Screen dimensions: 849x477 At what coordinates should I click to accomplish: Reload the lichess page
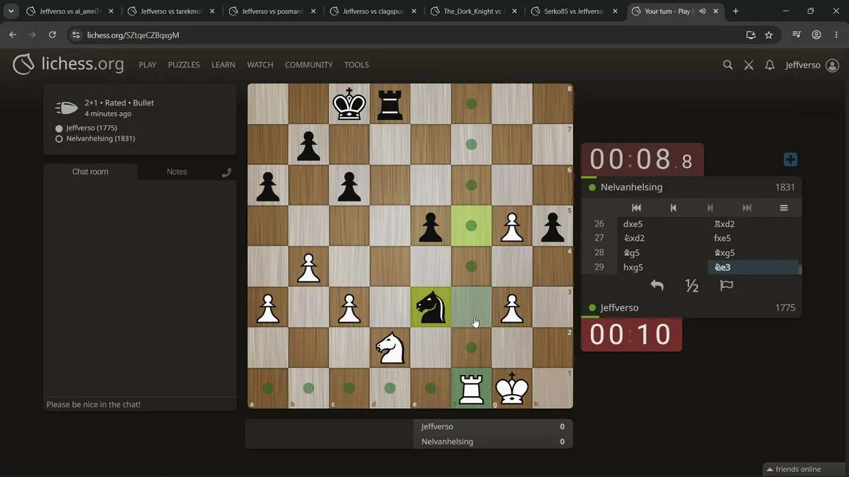coord(52,35)
